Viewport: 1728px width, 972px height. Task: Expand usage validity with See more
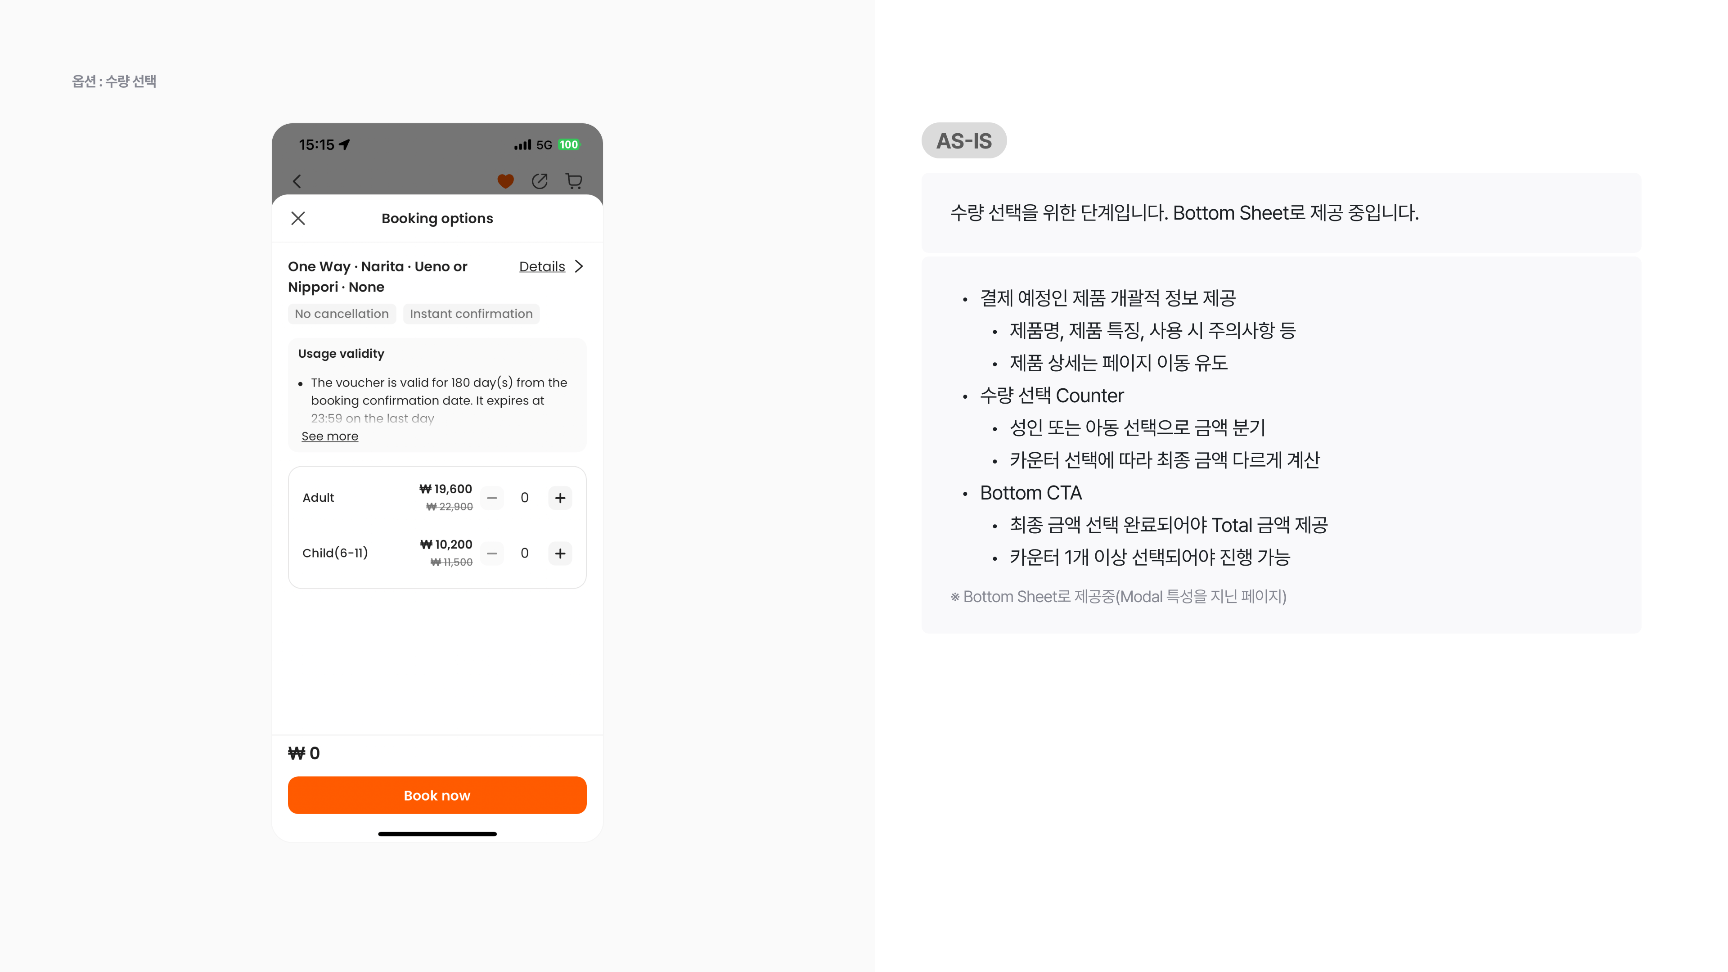click(x=330, y=436)
